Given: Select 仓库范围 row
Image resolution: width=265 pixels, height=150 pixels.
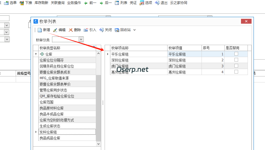Looking at the screenshot, I should click(67, 102).
